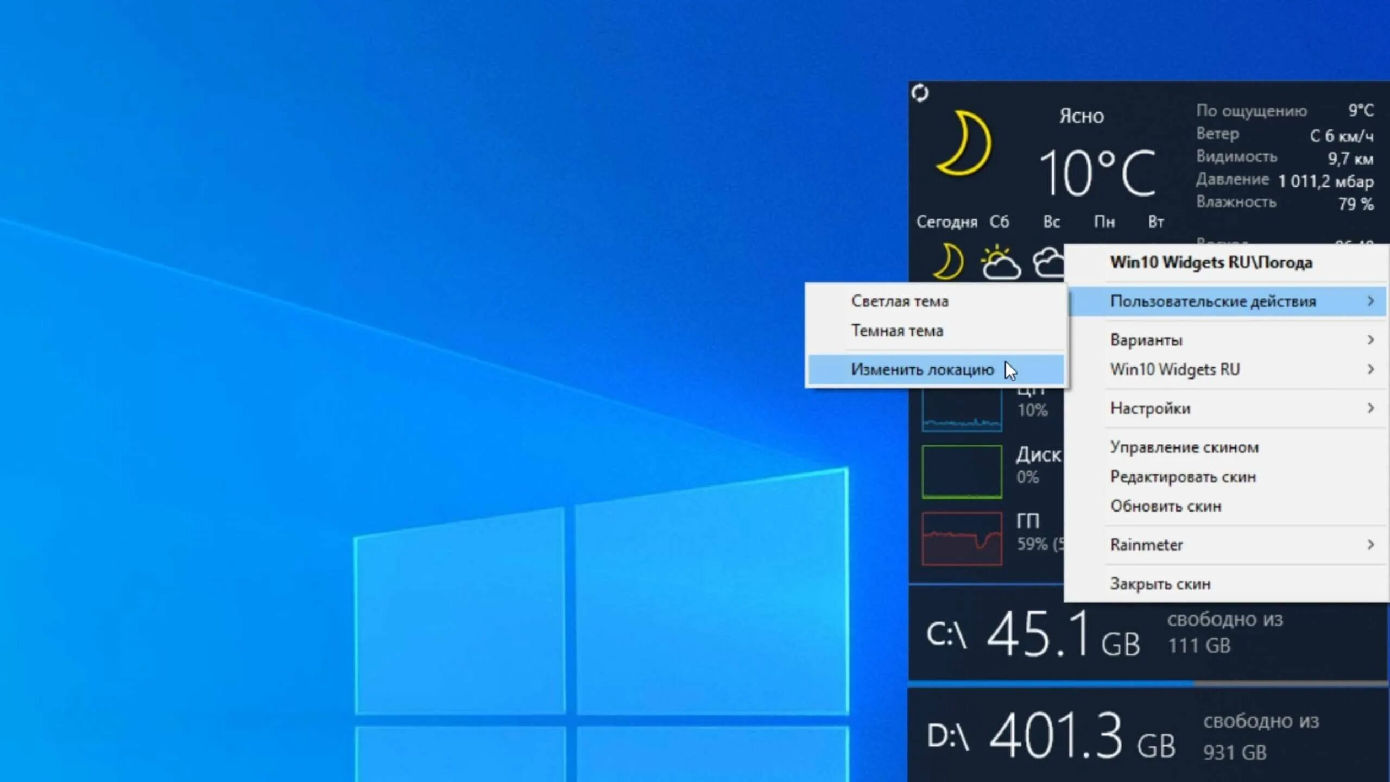Select Темная тема option

click(897, 331)
